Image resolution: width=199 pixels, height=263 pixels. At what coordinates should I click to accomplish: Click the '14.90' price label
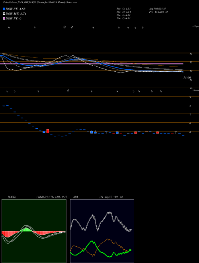[187, 78]
